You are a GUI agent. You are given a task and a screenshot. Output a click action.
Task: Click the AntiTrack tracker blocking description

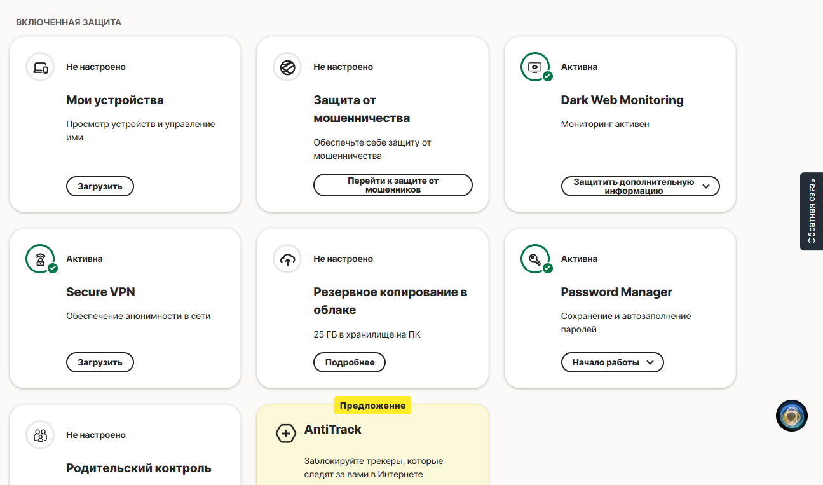pos(374,467)
